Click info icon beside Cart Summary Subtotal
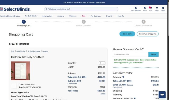 123,77
